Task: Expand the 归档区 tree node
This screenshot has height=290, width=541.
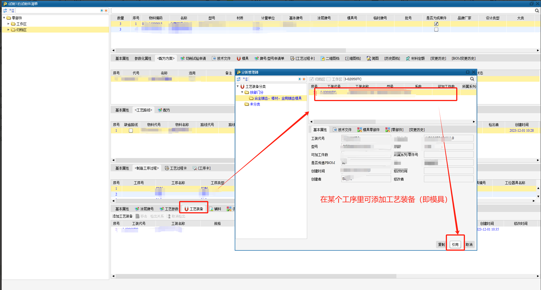Action: [8, 30]
